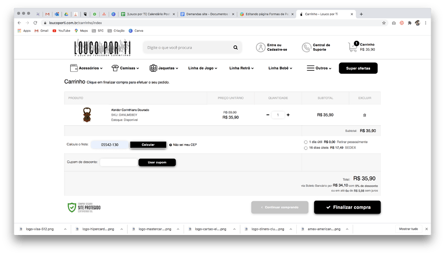The image size is (445, 255).
Task: Open the YouTube bookmark
Action: (x=61, y=31)
